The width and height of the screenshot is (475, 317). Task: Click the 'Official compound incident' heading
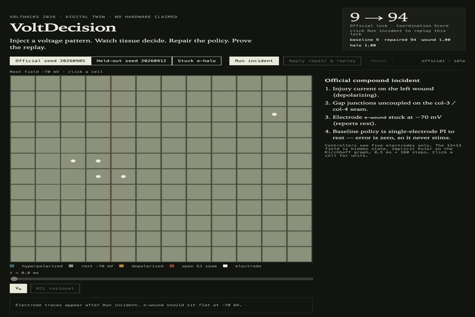tap(372, 80)
